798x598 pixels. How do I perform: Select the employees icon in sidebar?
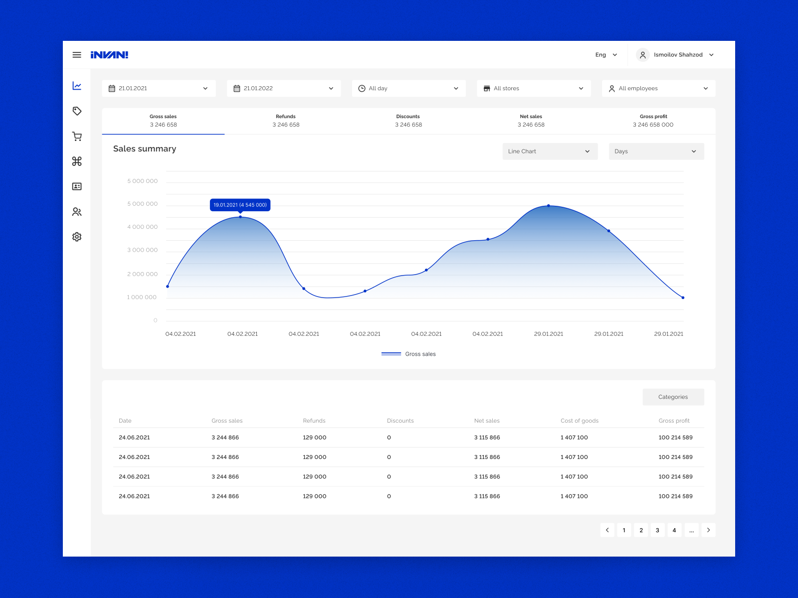(77, 211)
